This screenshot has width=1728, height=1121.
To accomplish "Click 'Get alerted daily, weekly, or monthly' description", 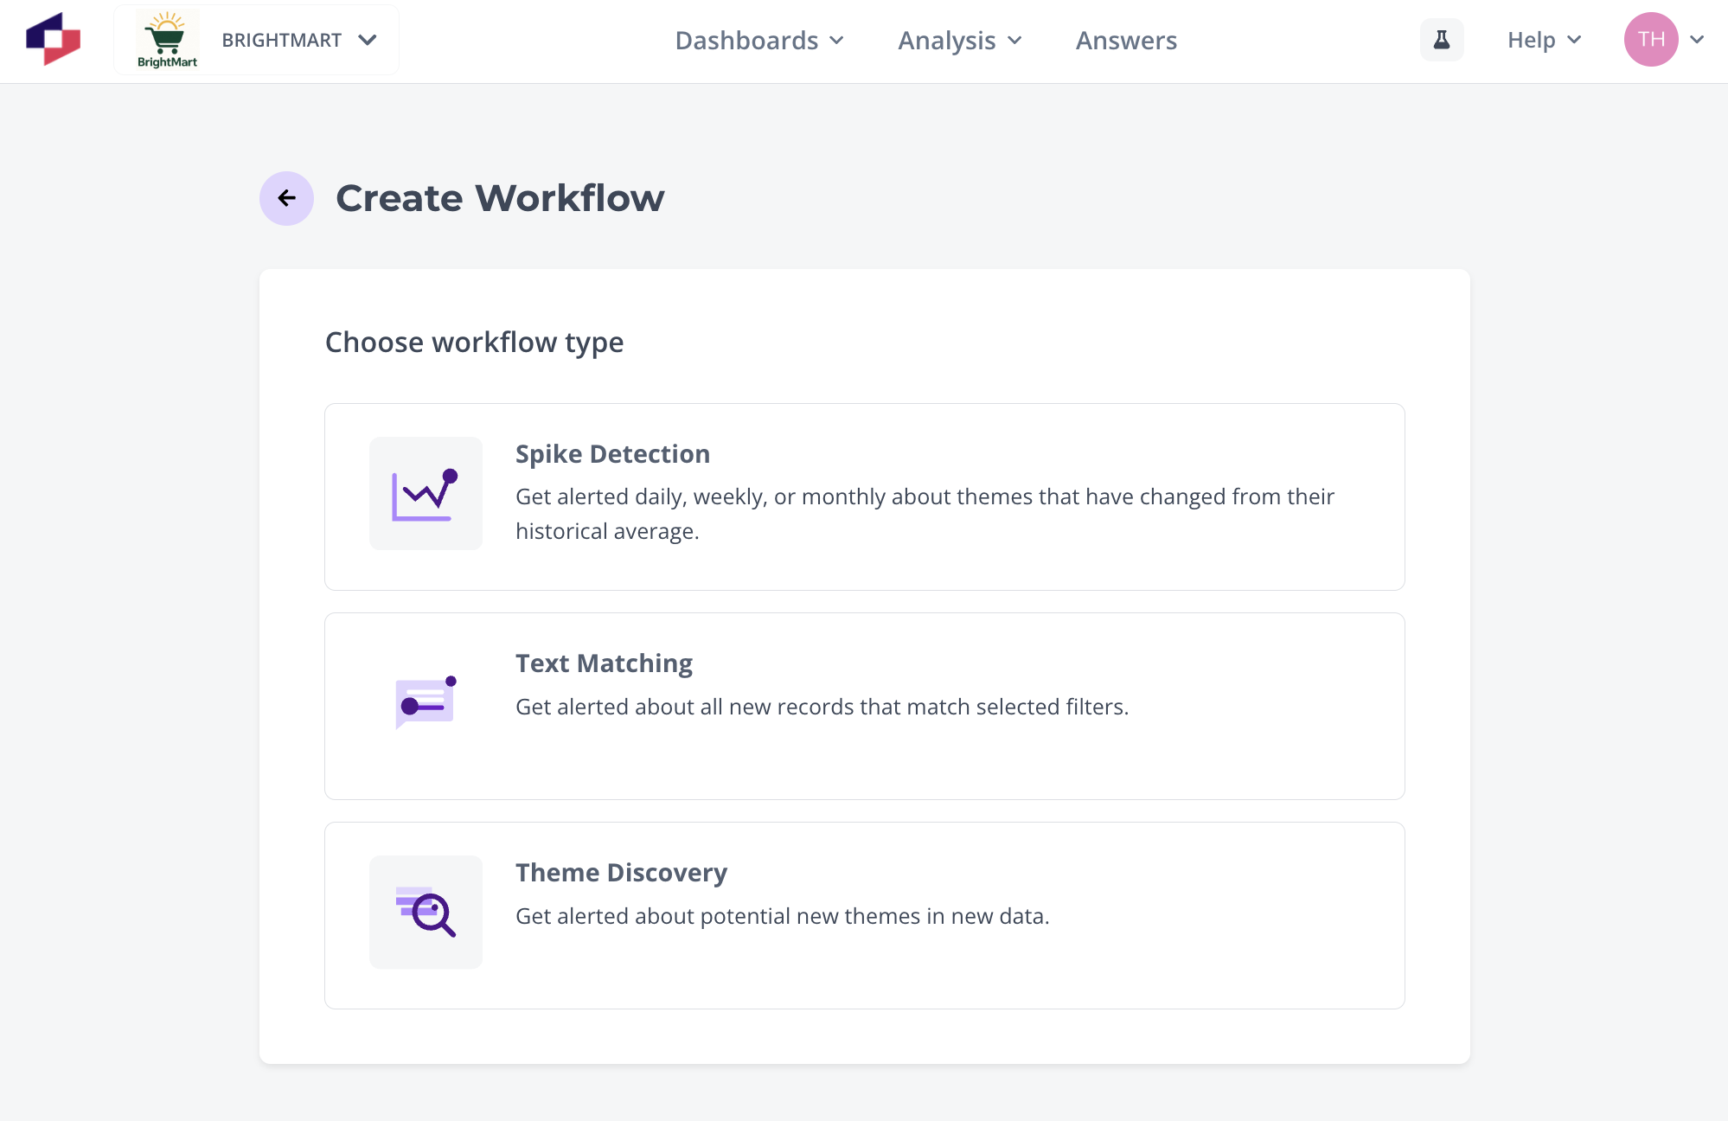I will click(925, 514).
